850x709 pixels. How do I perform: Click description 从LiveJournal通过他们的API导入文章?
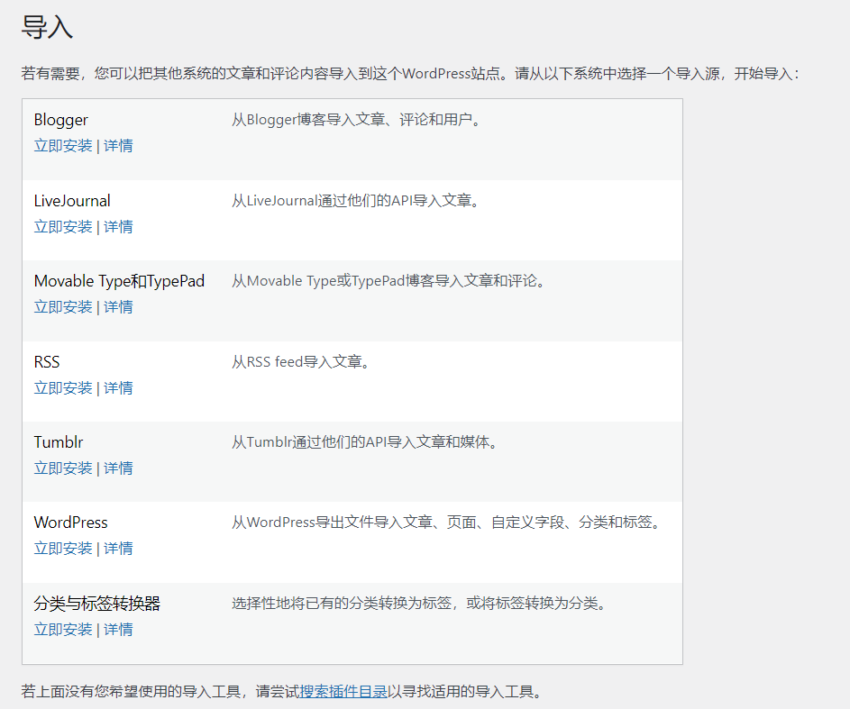pos(357,201)
